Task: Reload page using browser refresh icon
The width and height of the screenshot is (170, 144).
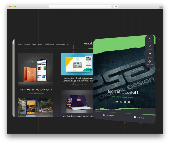Action: [x=111, y=7]
